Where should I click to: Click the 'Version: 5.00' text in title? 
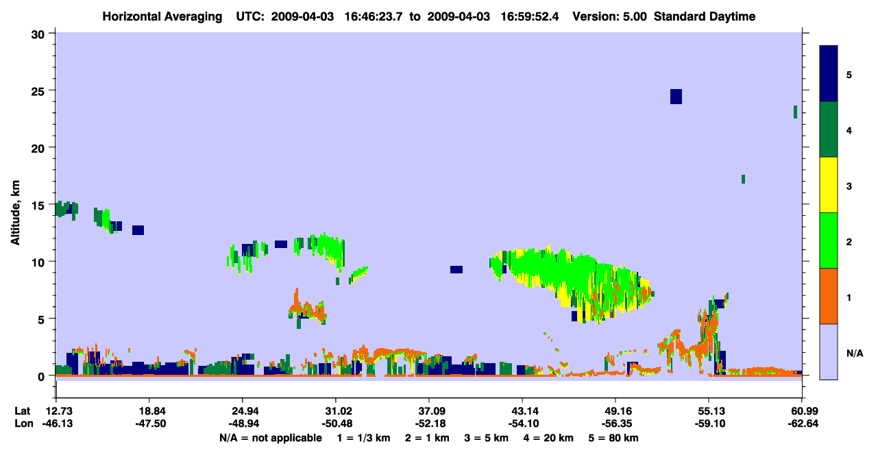coord(610,16)
